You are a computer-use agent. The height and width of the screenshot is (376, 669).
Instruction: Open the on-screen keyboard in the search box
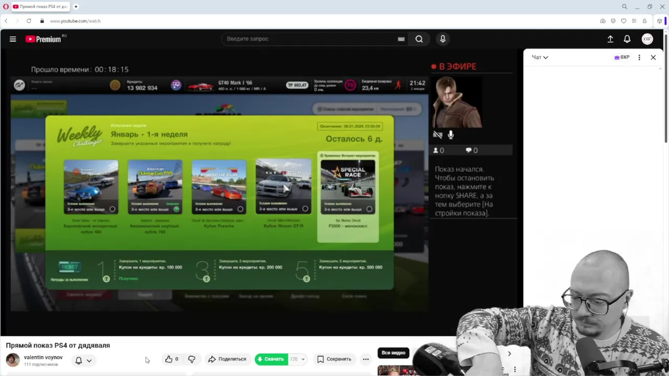click(401, 39)
